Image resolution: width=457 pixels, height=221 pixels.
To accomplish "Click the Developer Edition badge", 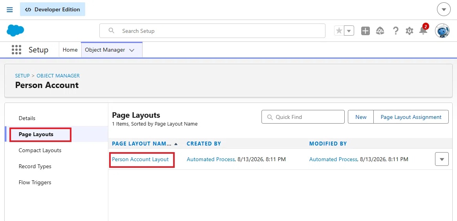I will (x=53, y=9).
